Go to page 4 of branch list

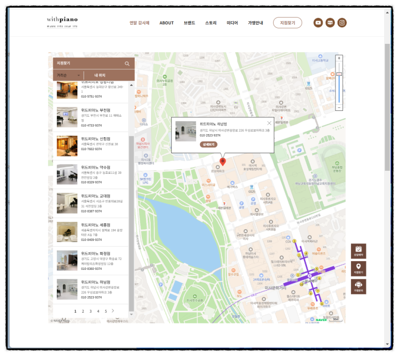[x=98, y=311]
